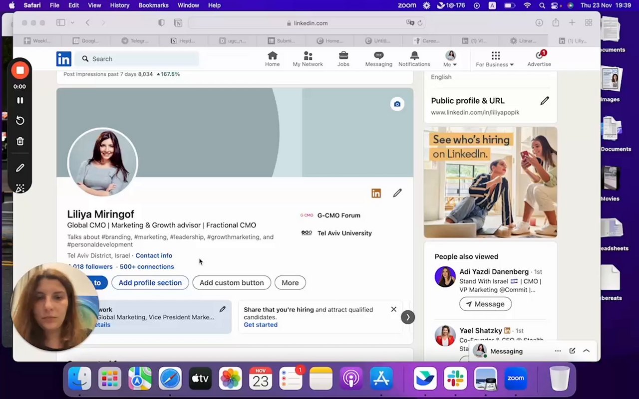Open Slack from the Dock
Screen dimensions: 639x399
click(455, 379)
